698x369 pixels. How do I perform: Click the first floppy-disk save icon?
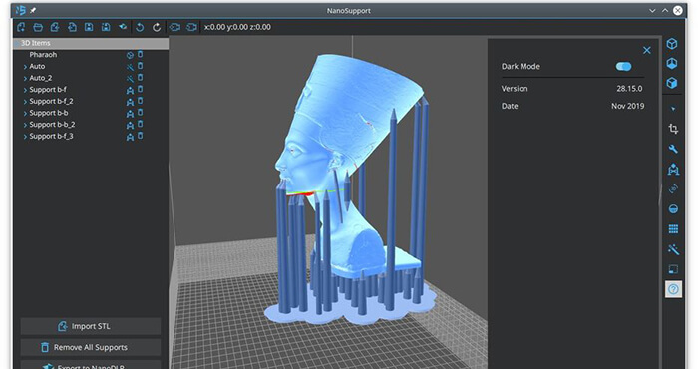(89, 27)
